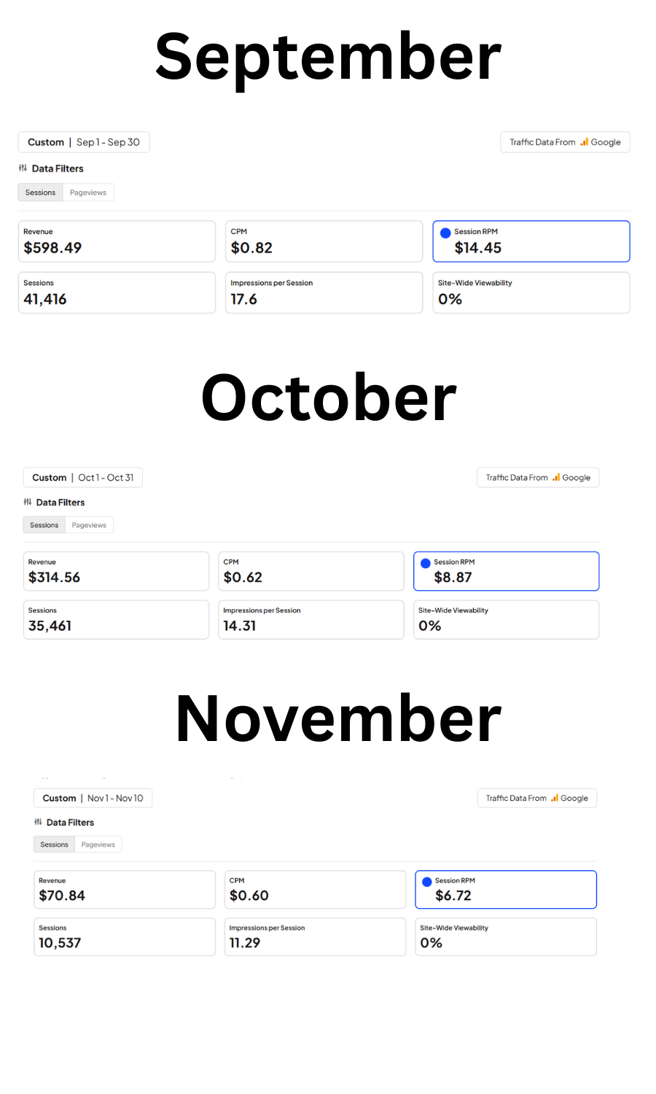Switch to Pageviews tab in September panel
This screenshot has height=1094, width=656.
[88, 193]
